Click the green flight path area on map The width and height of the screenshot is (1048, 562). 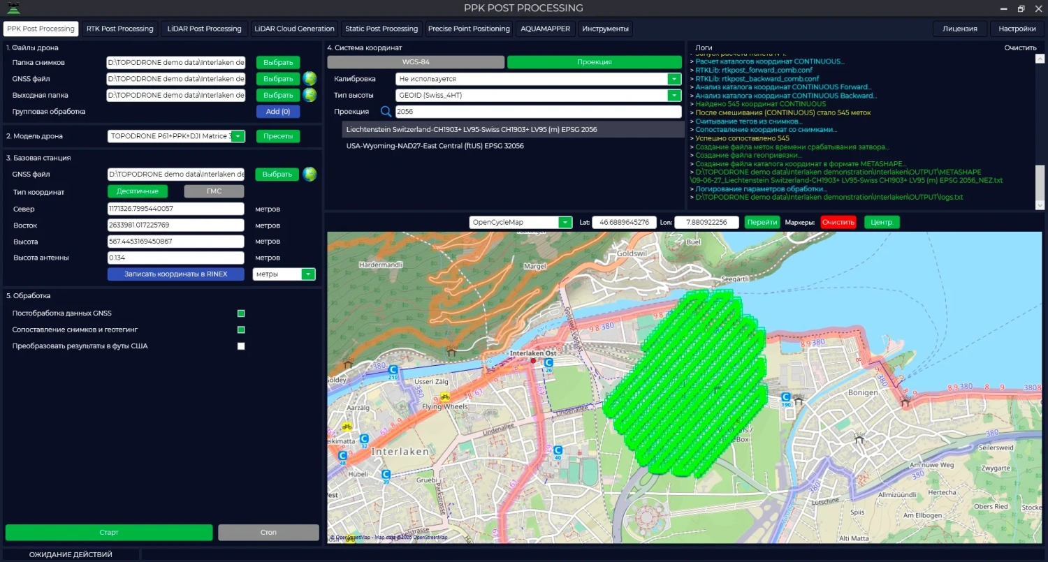[685, 384]
